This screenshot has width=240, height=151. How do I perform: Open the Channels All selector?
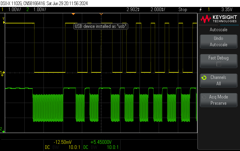pos(219,80)
